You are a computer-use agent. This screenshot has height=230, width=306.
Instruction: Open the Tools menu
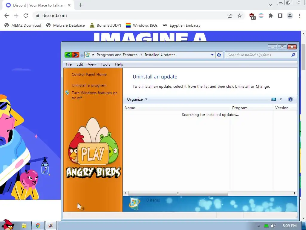(x=105, y=64)
